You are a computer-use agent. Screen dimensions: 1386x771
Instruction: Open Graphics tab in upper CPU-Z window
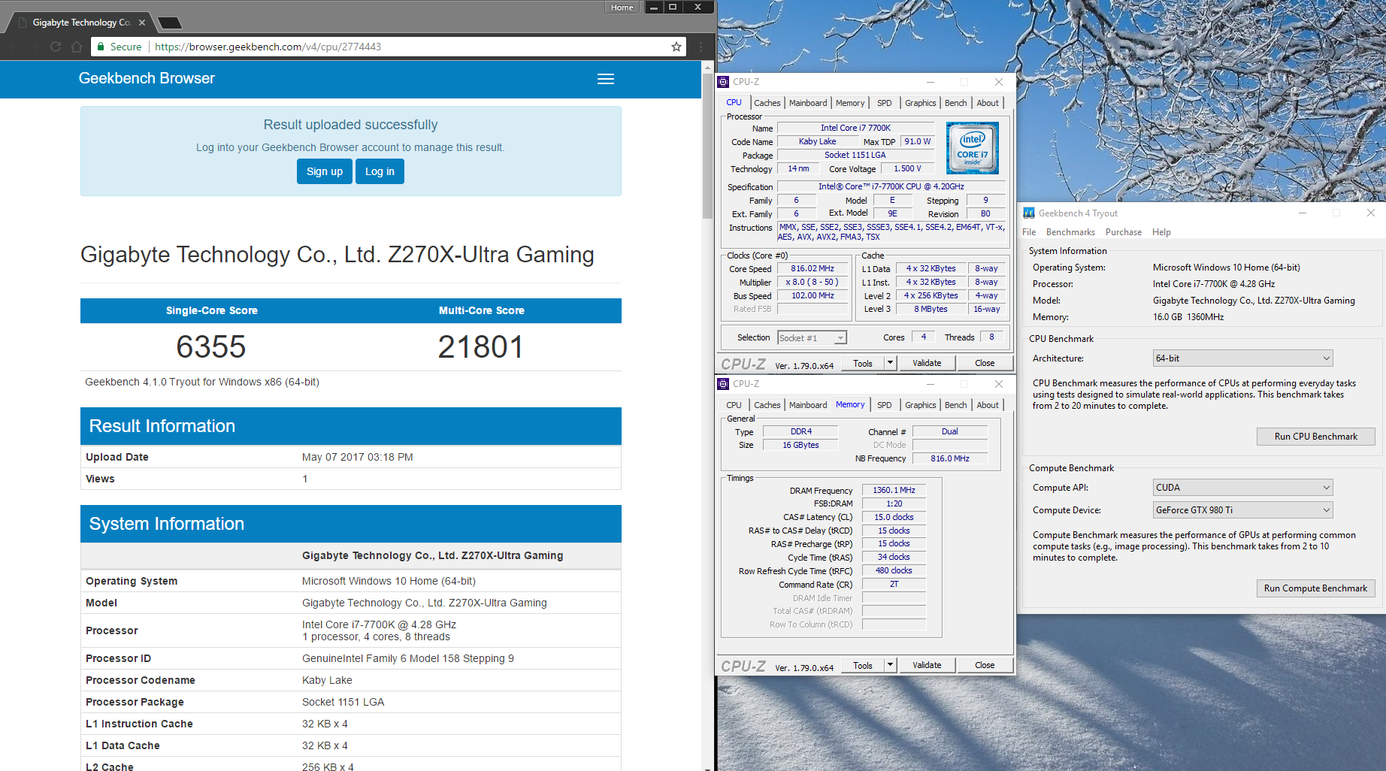[x=920, y=103]
